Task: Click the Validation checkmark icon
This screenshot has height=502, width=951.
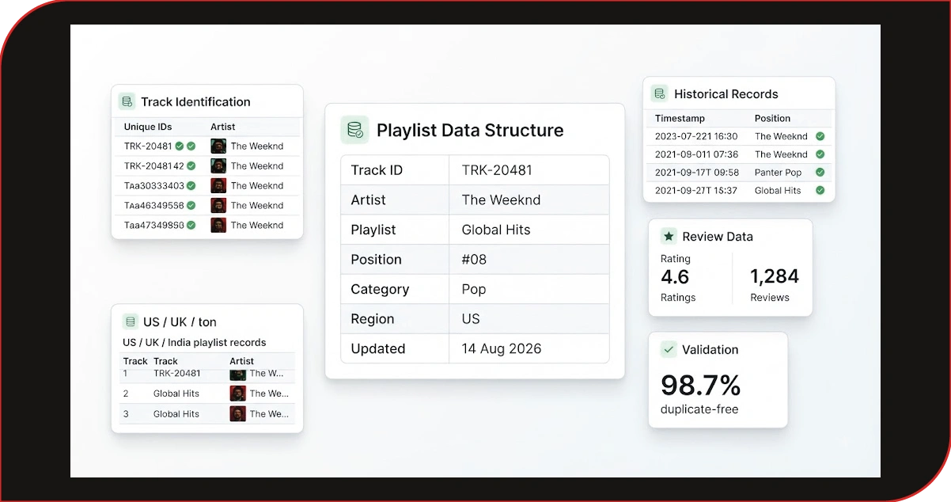Action: 669,349
